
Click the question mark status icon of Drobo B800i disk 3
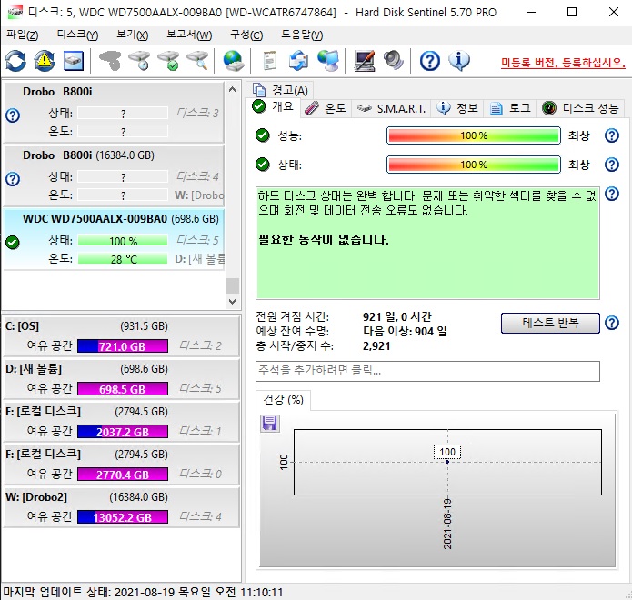[13, 115]
